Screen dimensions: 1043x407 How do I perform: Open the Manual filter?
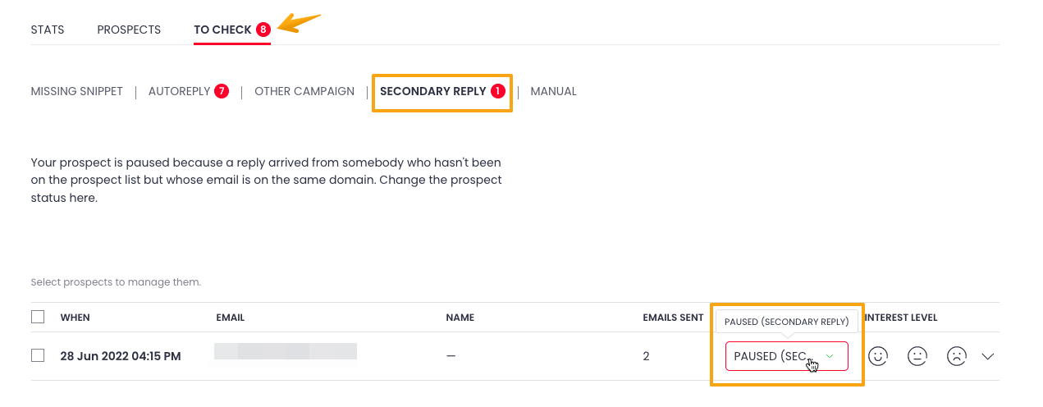point(553,92)
